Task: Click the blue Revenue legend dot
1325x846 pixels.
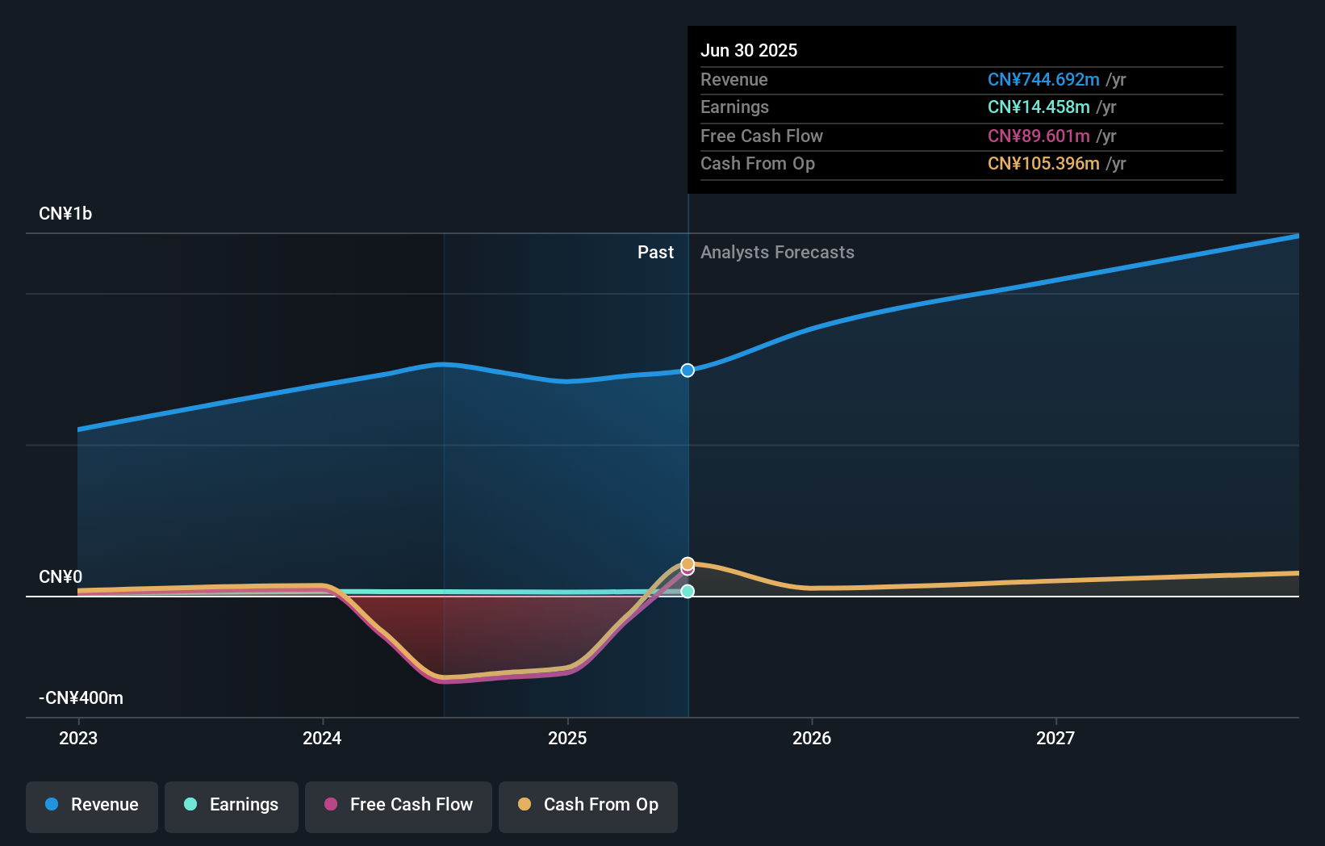Action: click(51, 805)
